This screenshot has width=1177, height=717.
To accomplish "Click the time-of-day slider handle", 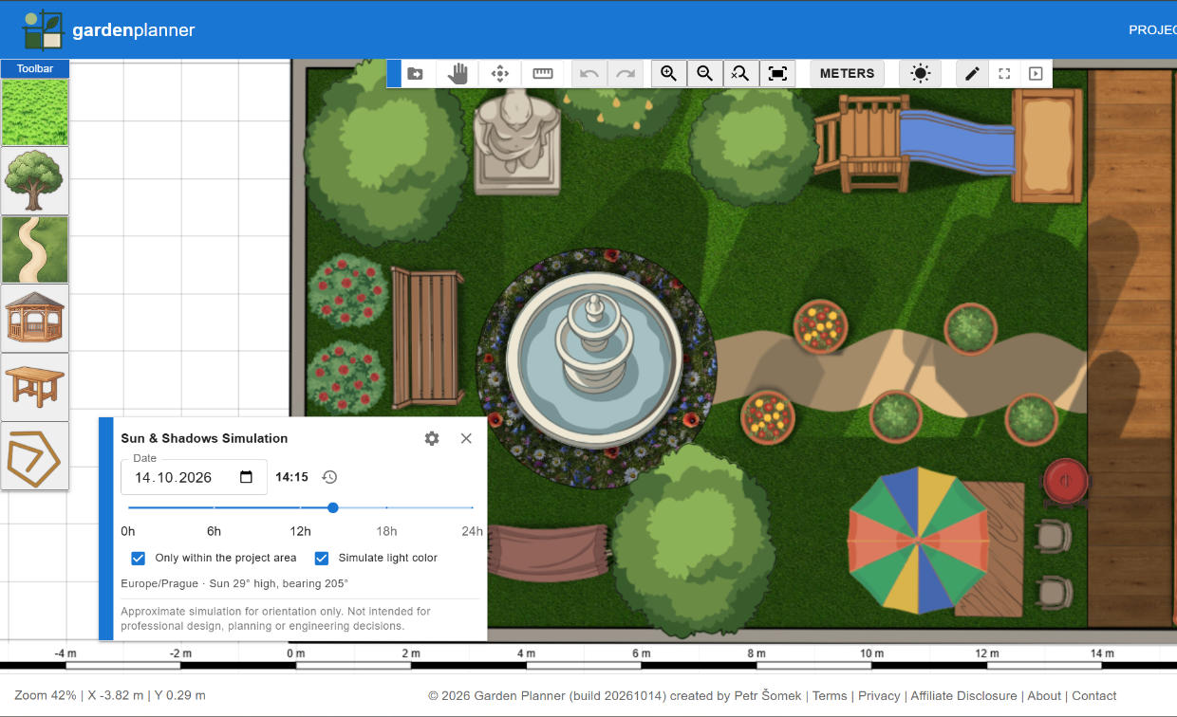I will [333, 507].
